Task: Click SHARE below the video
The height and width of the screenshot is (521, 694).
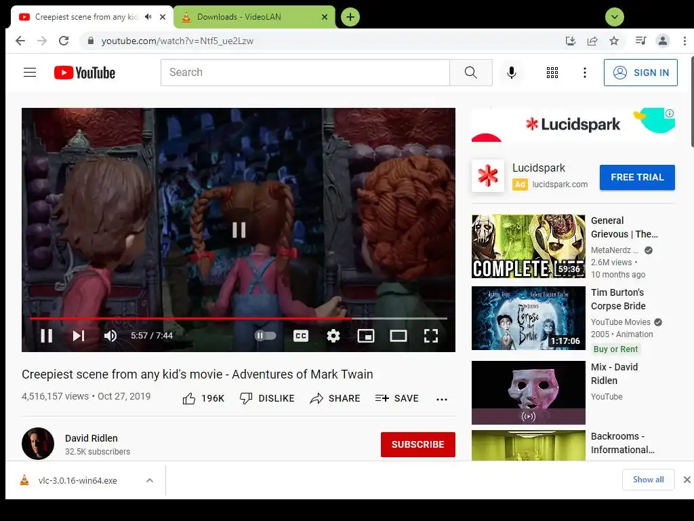Action: tap(335, 398)
